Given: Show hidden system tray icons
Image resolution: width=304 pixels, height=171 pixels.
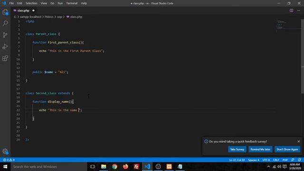Looking at the screenshot, I should (268, 167).
